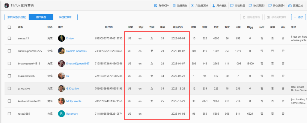Click Molly keeble's avatar thumbnail
Image resolution: width=307 pixels, height=123 pixels.
click(x=61, y=101)
